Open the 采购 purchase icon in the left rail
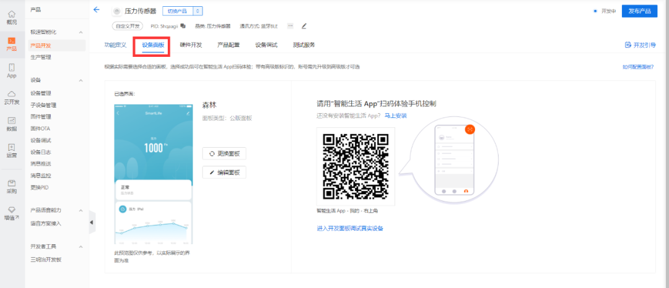669x288 pixels. pos(12,183)
